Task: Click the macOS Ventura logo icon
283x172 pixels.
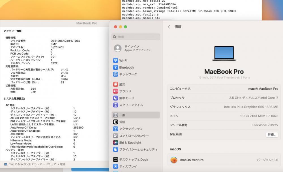Action: tap(174, 160)
